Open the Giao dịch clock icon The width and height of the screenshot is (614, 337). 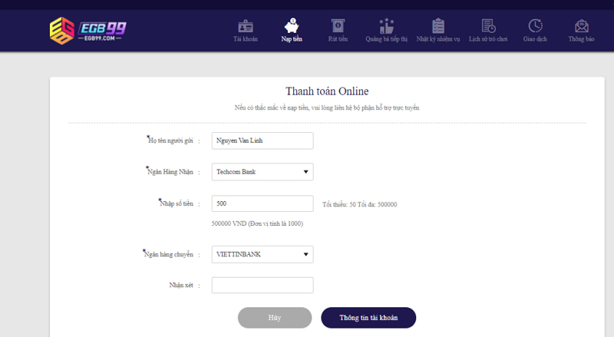click(x=535, y=25)
